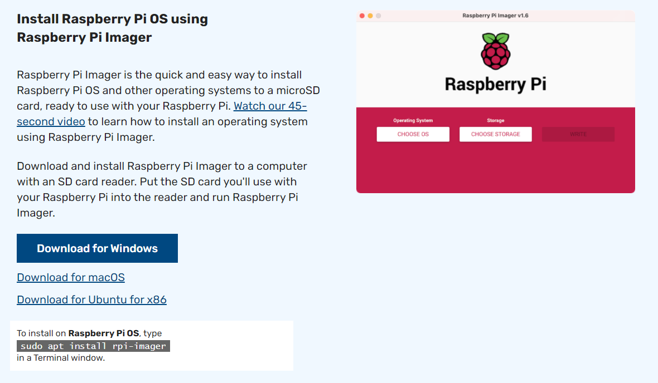The image size is (658, 383).
Task: Open the Download for macOS link
Action: pyautogui.click(x=70, y=277)
